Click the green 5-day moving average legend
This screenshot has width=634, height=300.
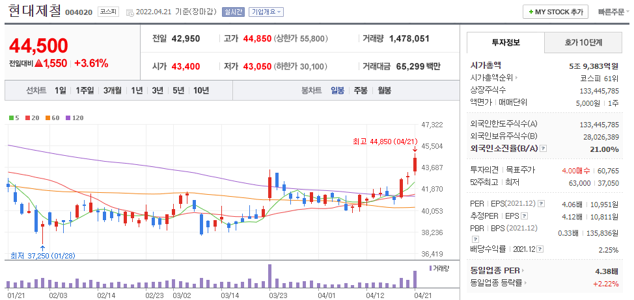14,118
